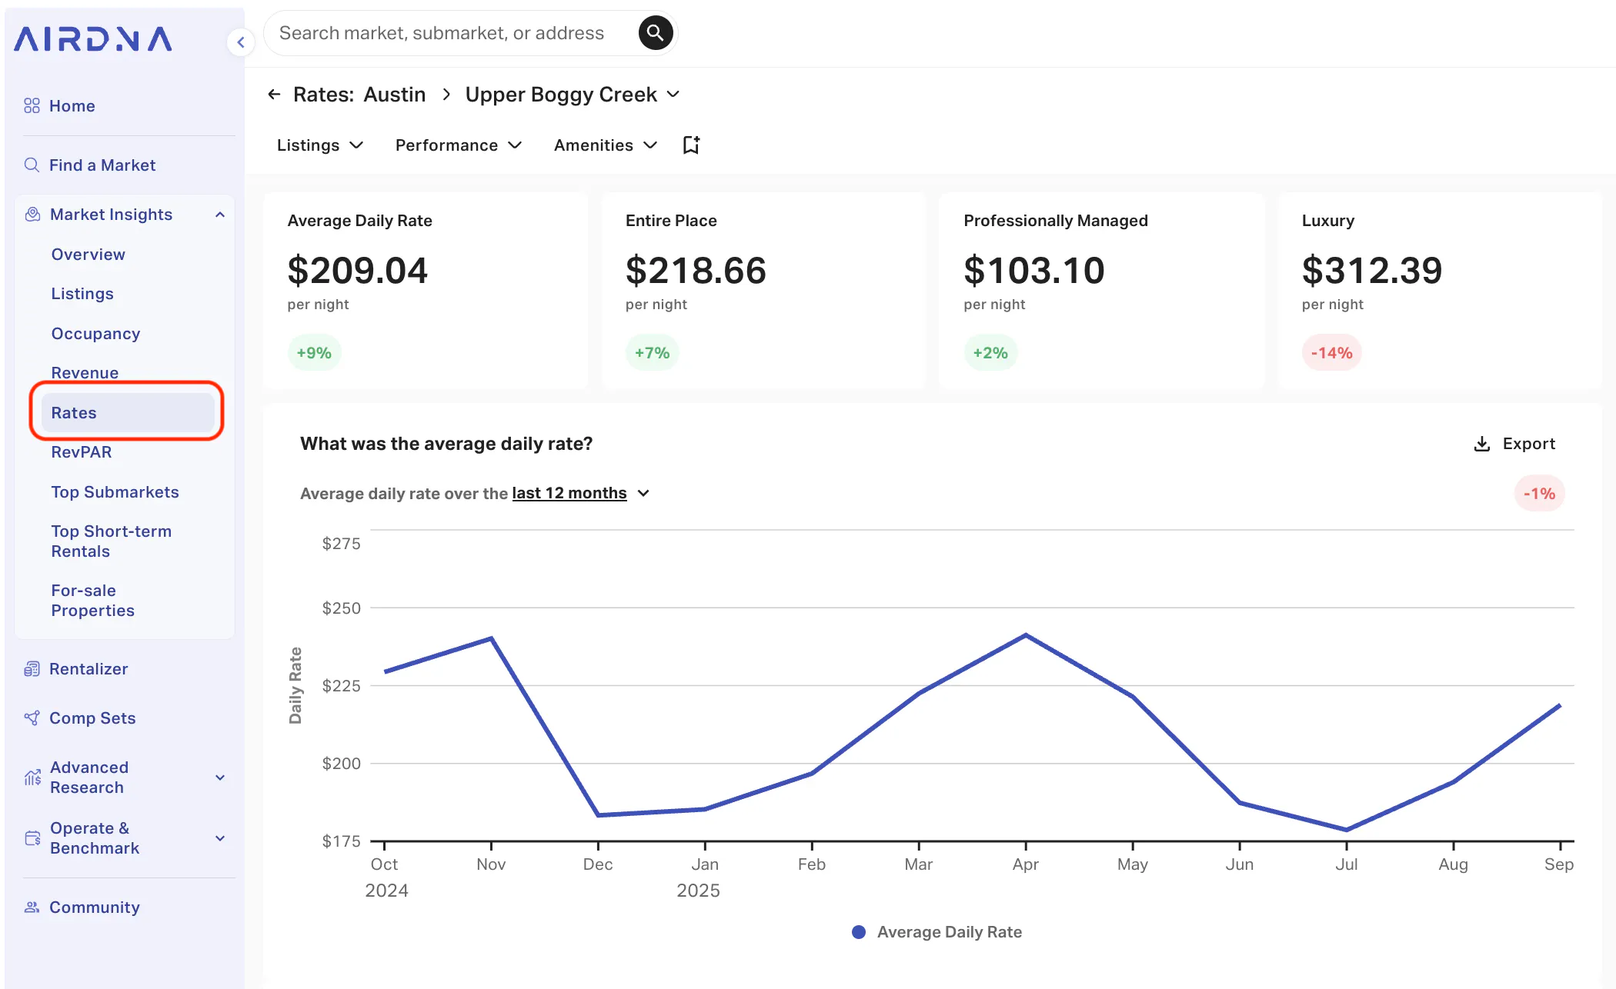Image resolution: width=1616 pixels, height=989 pixels.
Task: Open For-sale Properties
Action: (x=92, y=601)
